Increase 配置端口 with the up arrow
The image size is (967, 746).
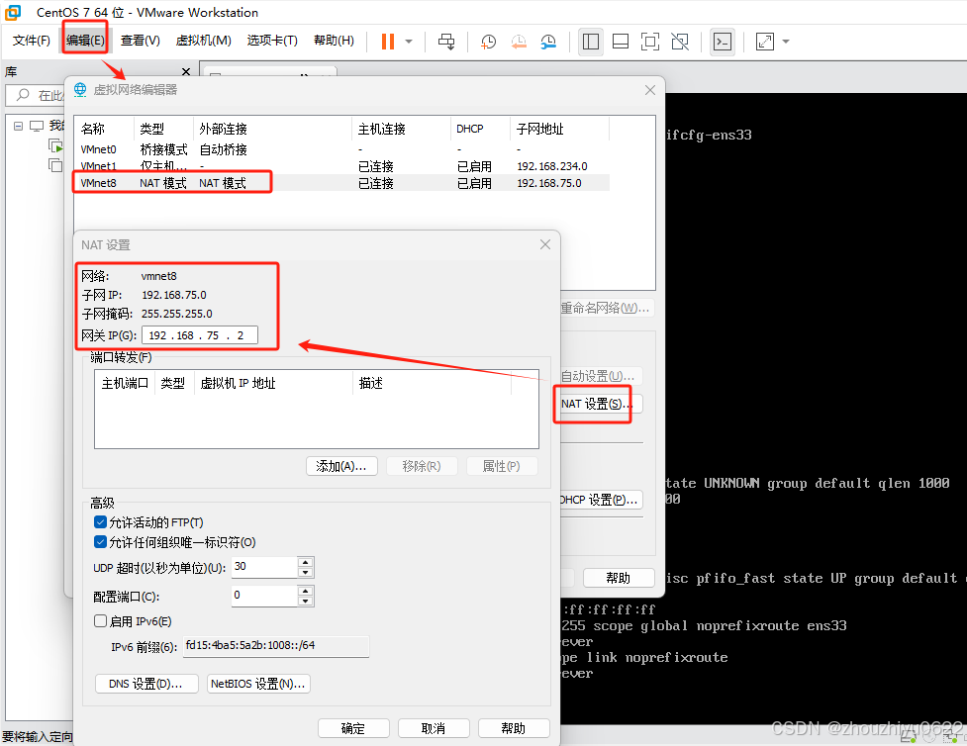pyautogui.click(x=305, y=591)
